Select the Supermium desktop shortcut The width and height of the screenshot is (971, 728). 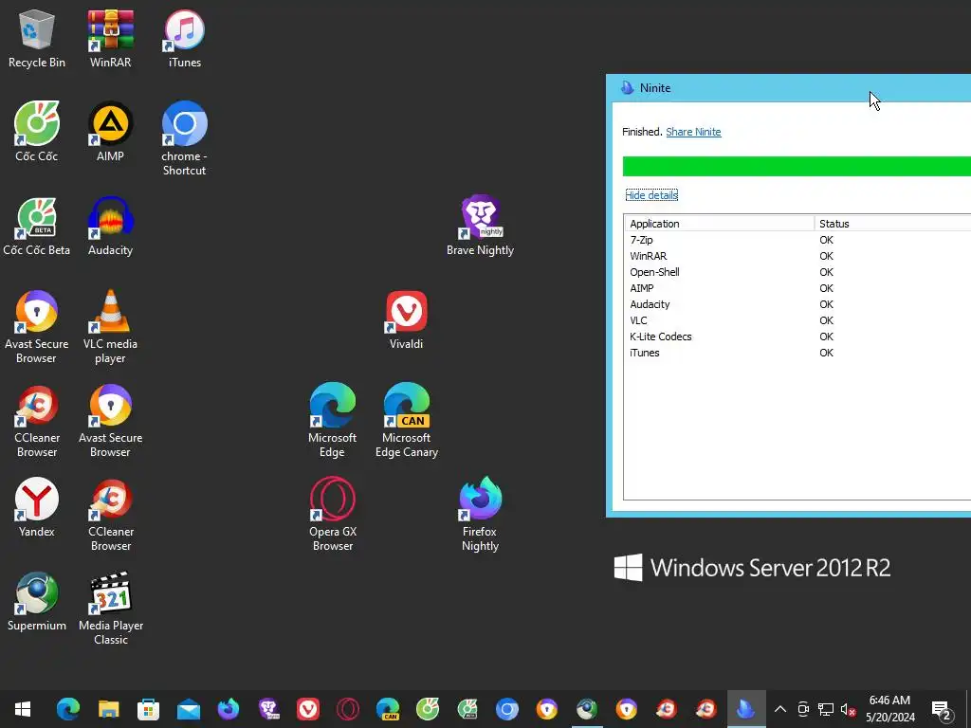pos(37,602)
